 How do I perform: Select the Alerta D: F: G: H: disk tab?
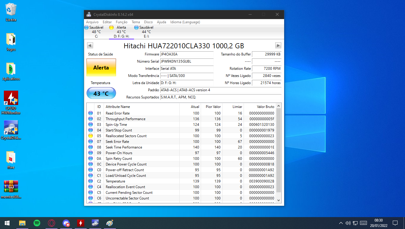pyautogui.click(x=121, y=32)
